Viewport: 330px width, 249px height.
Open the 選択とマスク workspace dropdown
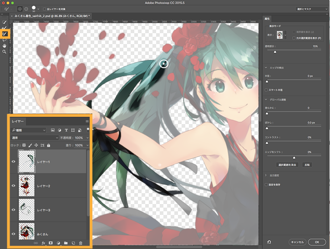click(312, 9)
